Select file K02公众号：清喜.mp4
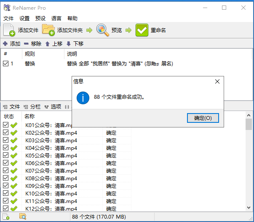The image size is (254, 222). [x=51, y=133]
